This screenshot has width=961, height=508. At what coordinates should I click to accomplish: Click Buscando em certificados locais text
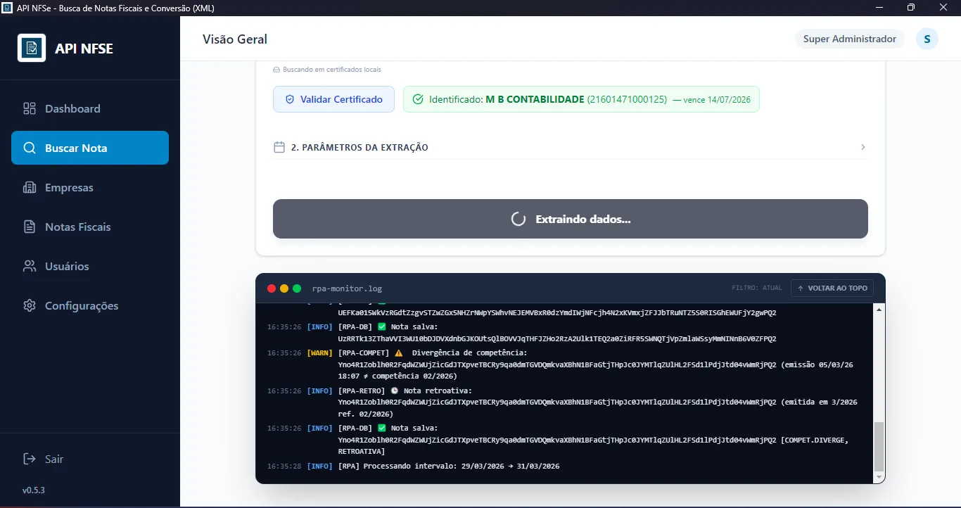click(x=332, y=70)
